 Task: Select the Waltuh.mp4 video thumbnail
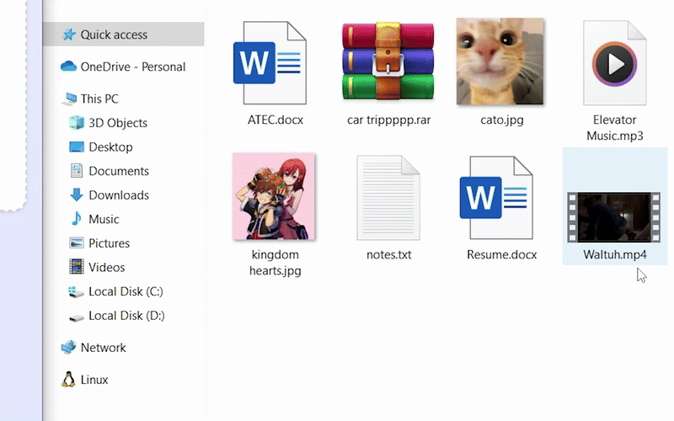coord(614,216)
